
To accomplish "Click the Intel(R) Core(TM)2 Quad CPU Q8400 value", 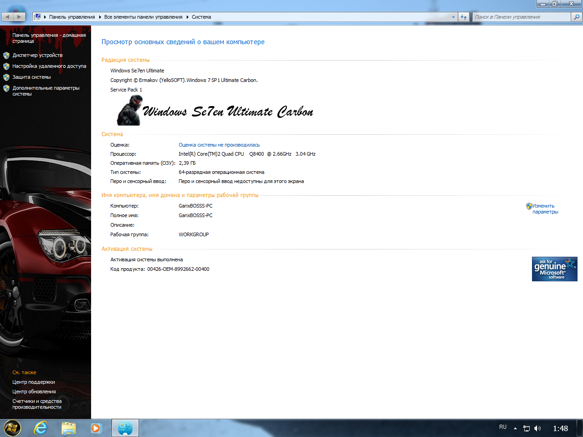I will pyautogui.click(x=247, y=154).
